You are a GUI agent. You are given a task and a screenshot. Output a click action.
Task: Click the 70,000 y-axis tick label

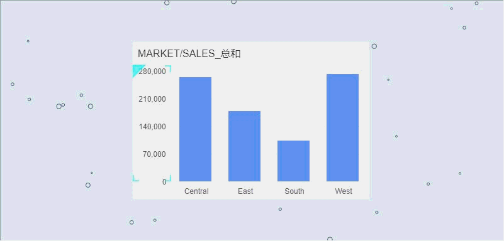coord(155,154)
